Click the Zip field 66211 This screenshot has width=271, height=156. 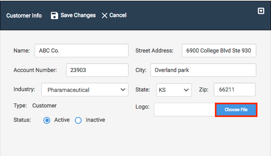[234, 90]
